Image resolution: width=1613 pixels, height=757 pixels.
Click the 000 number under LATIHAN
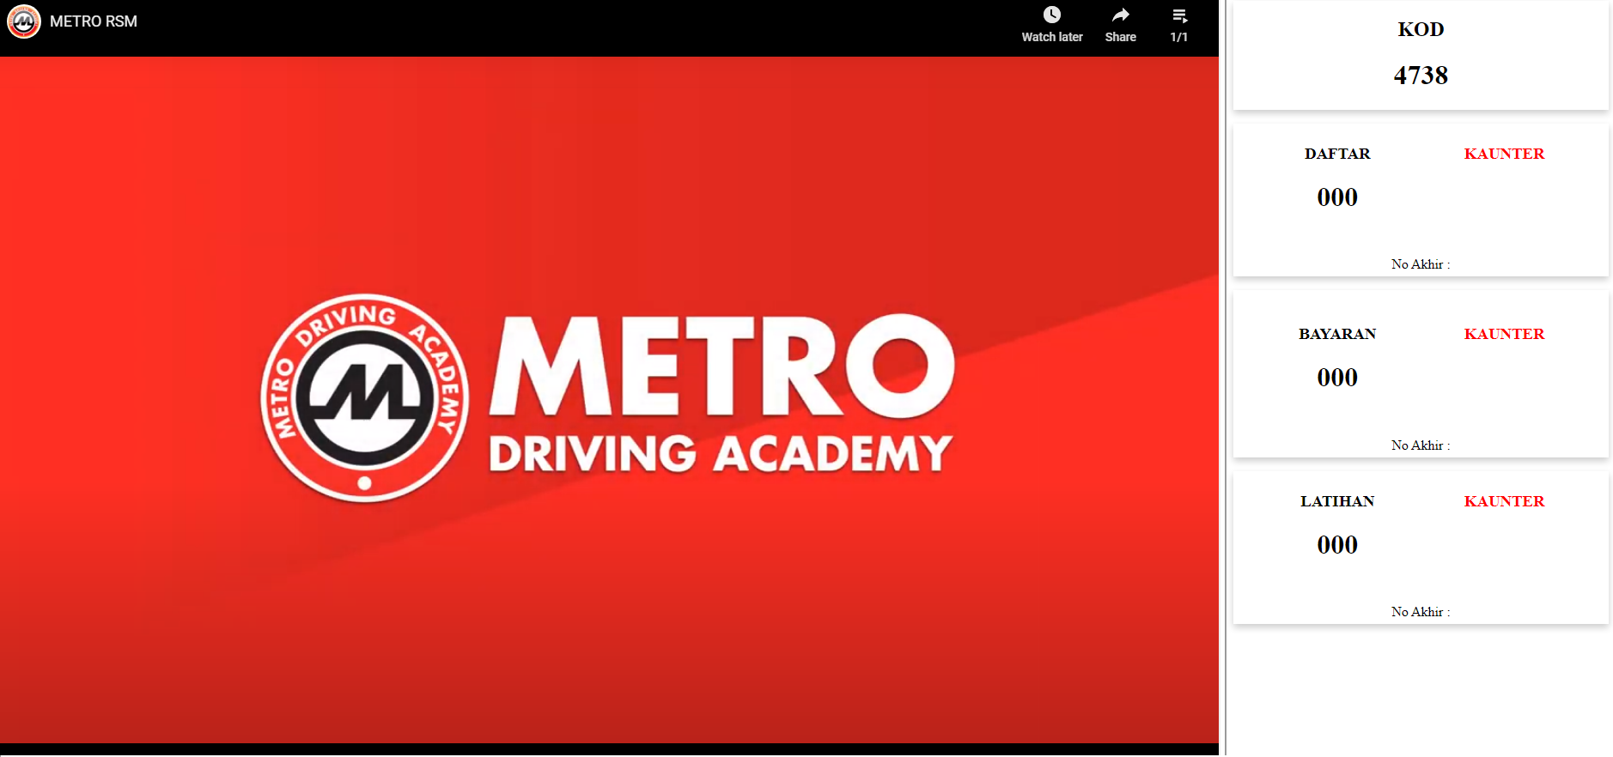(1337, 545)
